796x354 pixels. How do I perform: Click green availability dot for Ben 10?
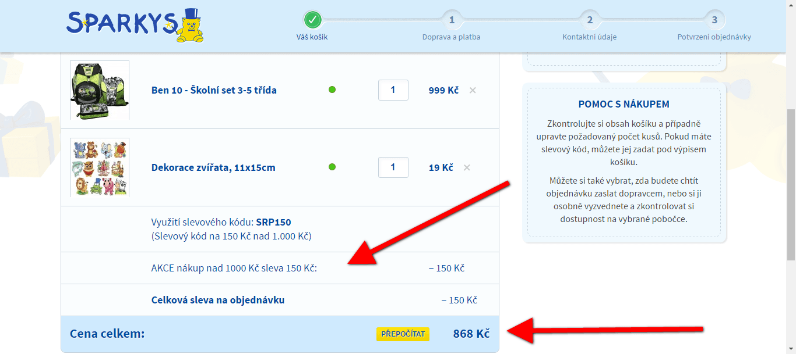[332, 90]
